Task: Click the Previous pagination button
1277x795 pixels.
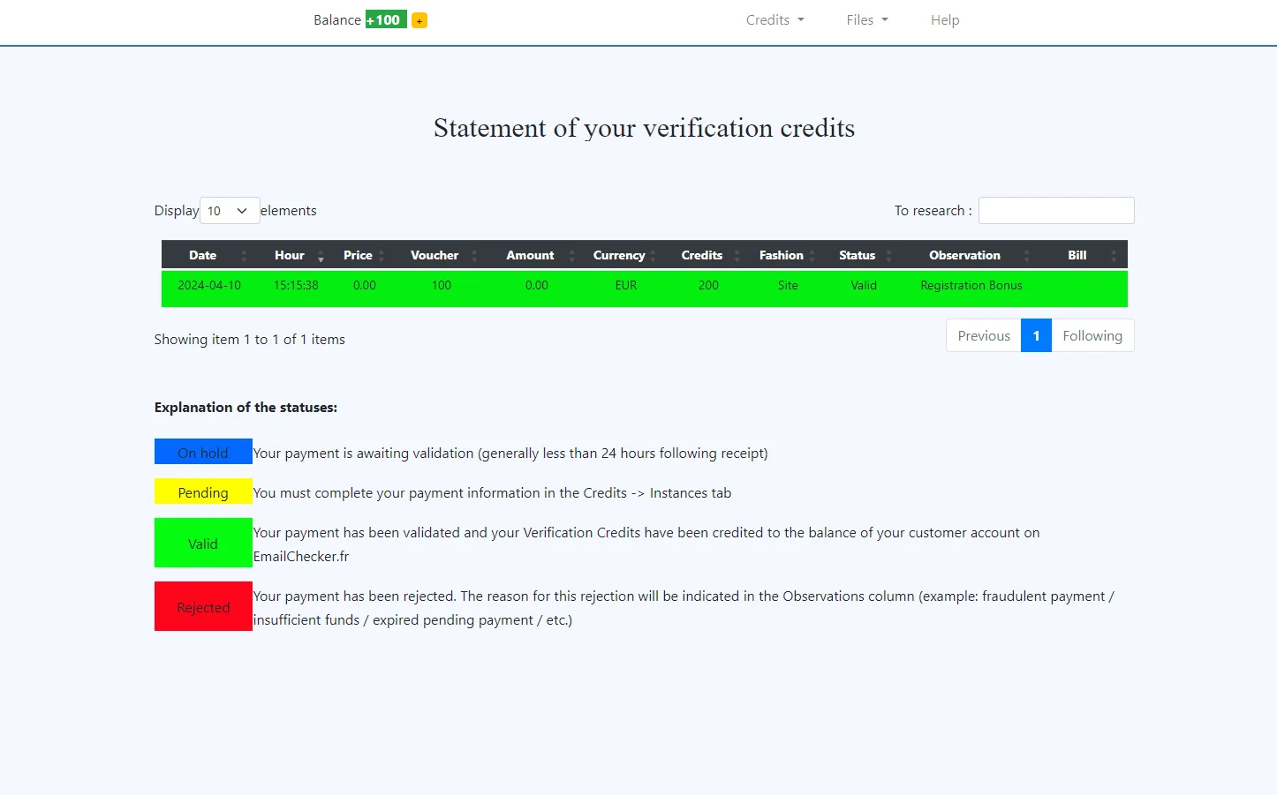Action: coord(982,335)
